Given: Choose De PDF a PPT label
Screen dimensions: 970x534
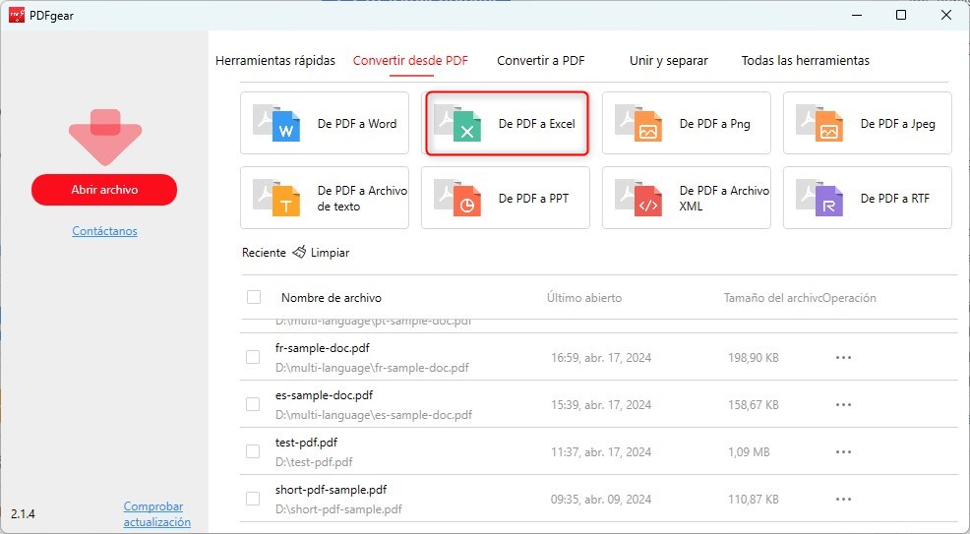Looking at the screenshot, I should 534,199.
